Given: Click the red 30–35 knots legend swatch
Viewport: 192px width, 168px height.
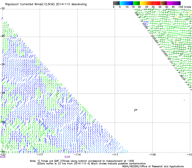Looking at the screenshot, I should point(157,3).
